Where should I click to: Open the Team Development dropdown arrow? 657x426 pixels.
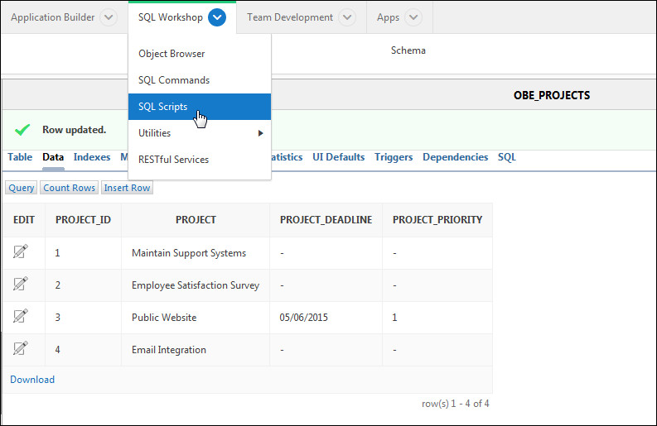[347, 17]
